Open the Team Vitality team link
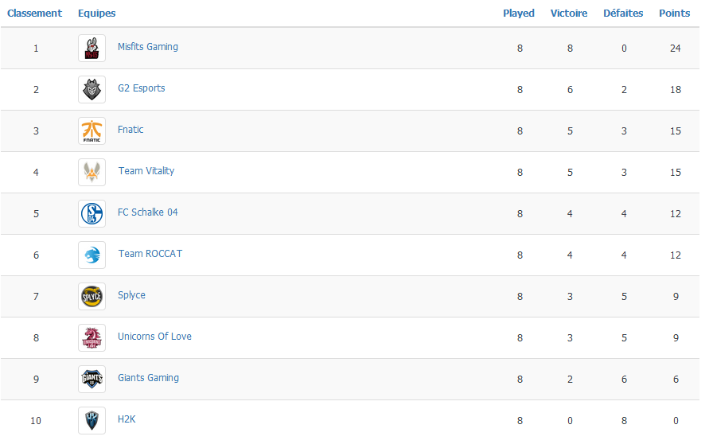Screen dimensions: 709x448 click(146, 171)
